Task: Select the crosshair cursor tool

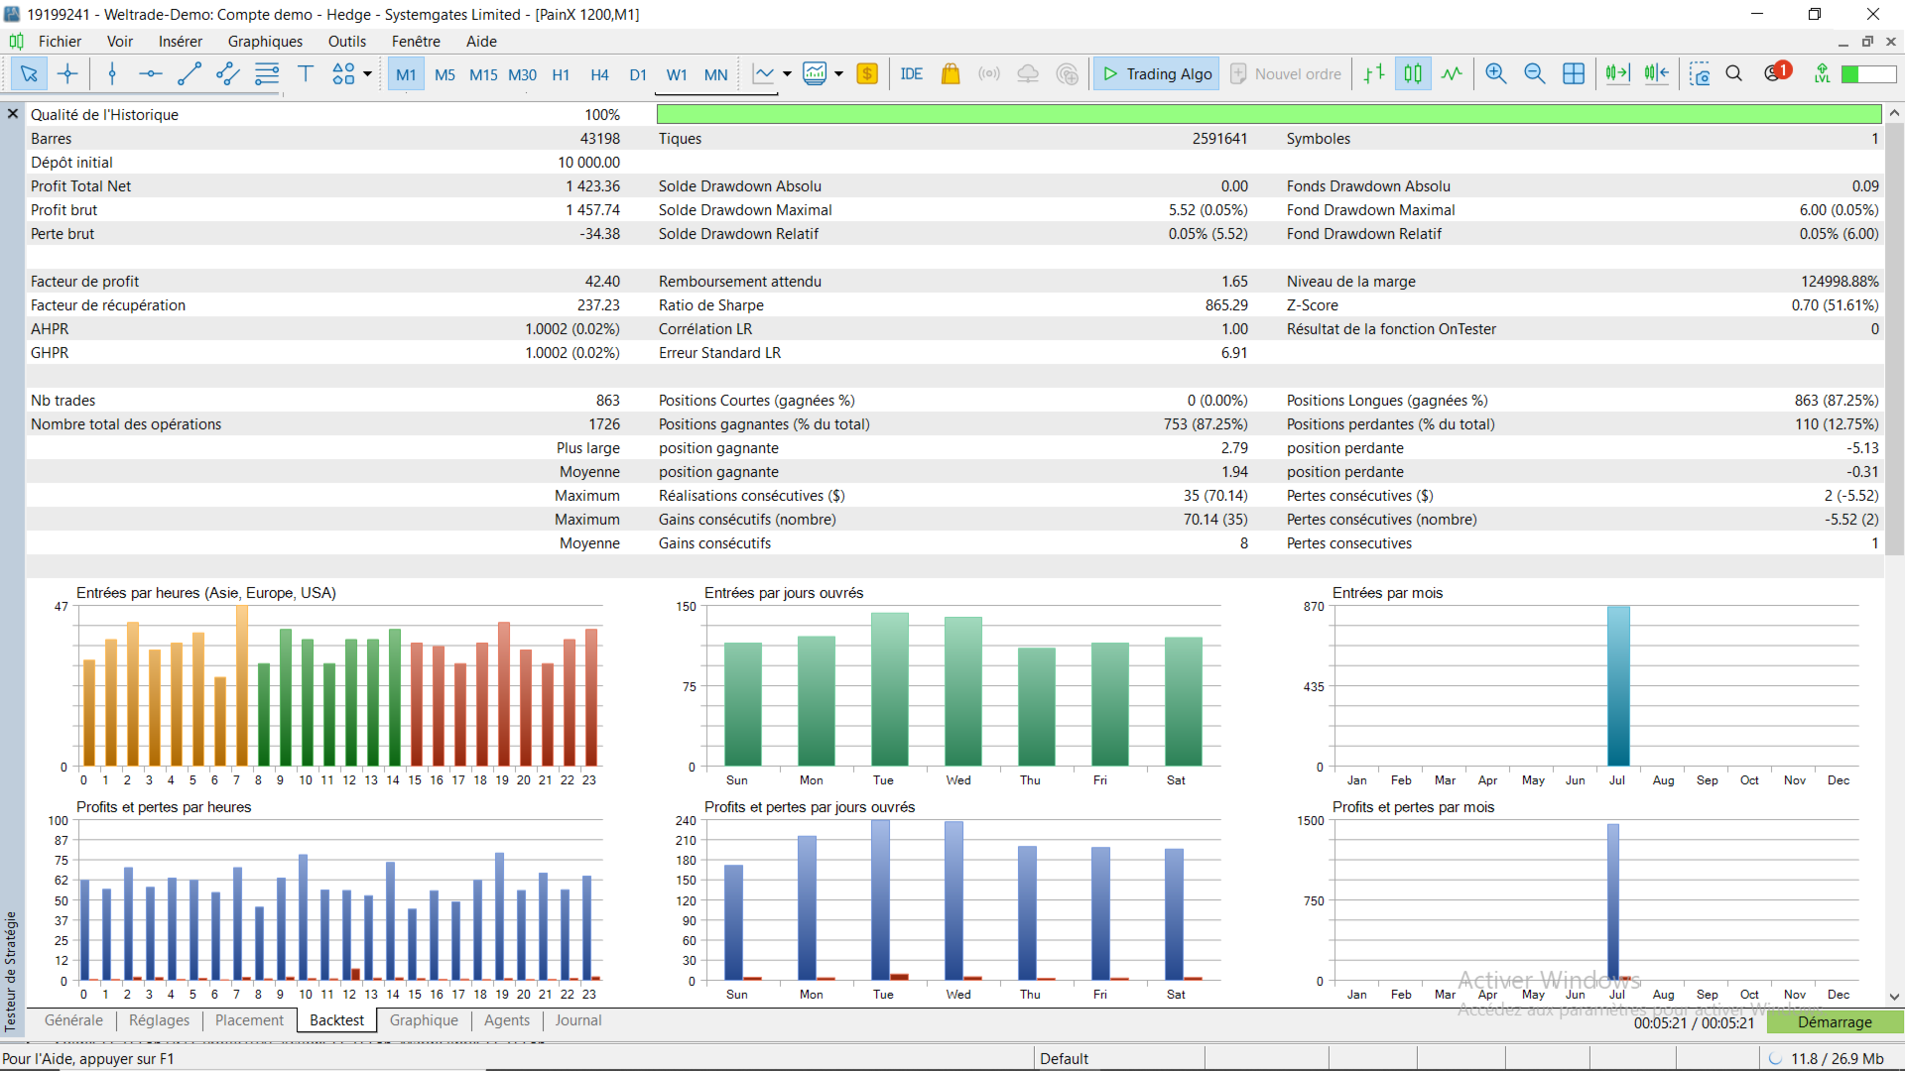Action: [67, 74]
